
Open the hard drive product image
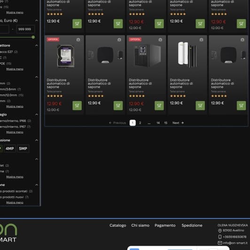(x=65, y=56)
